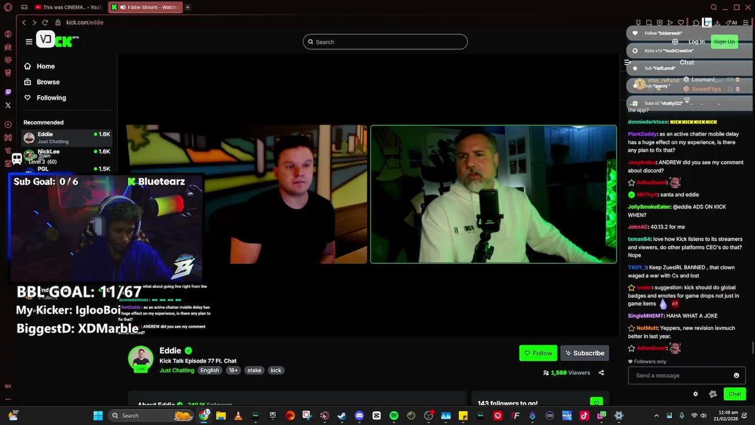This screenshot has height=425, width=755.
Task: Click the chat panel scrollbar
Action: coord(753,348)
